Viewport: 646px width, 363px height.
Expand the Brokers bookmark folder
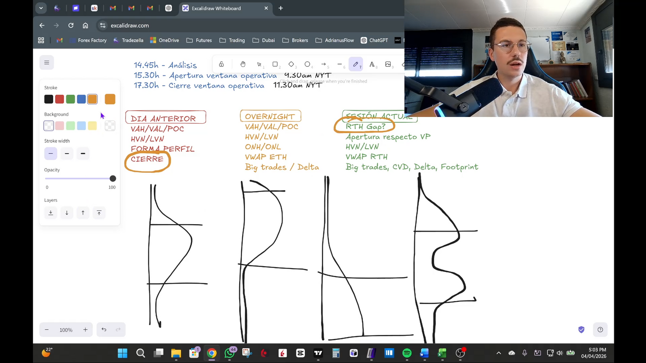295,40
